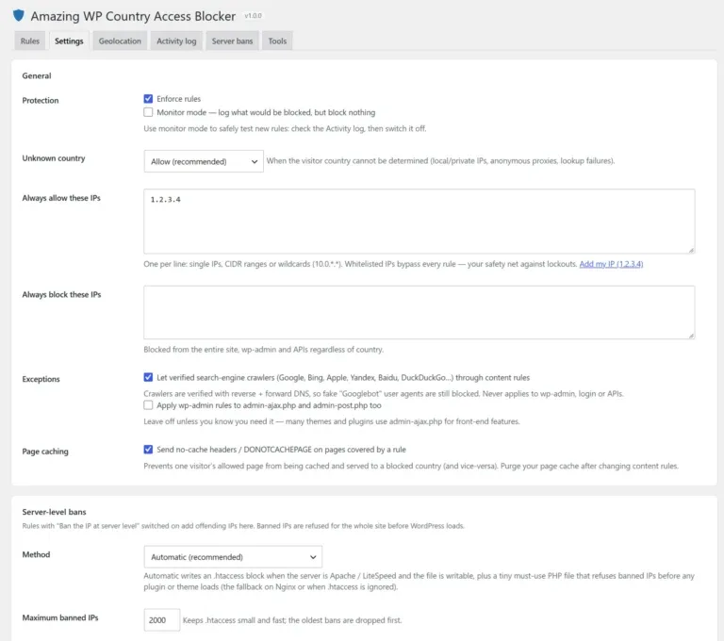This screenshot has width=724, height=641.
Task: Toggle verified search-engine crawlers exception
Action: click(148, 377)
